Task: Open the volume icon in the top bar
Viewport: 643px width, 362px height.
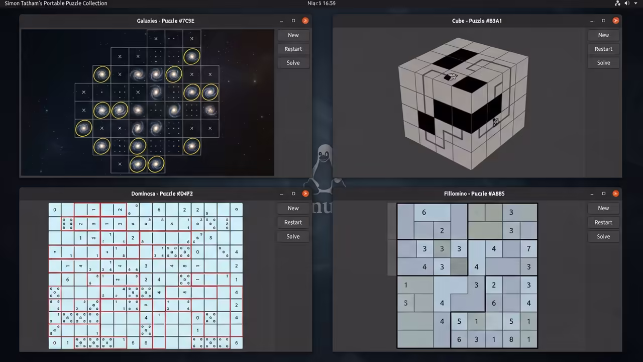Action: click(627, 3)
